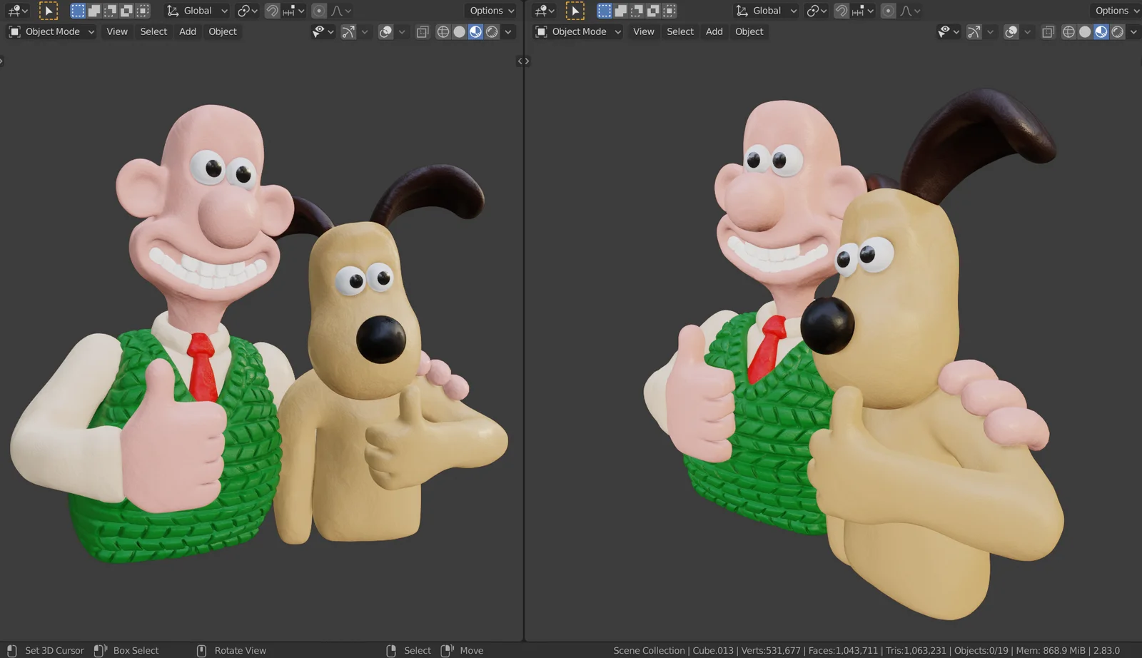
Task: Open the editor type selector icon
Action: pos(16,10)
